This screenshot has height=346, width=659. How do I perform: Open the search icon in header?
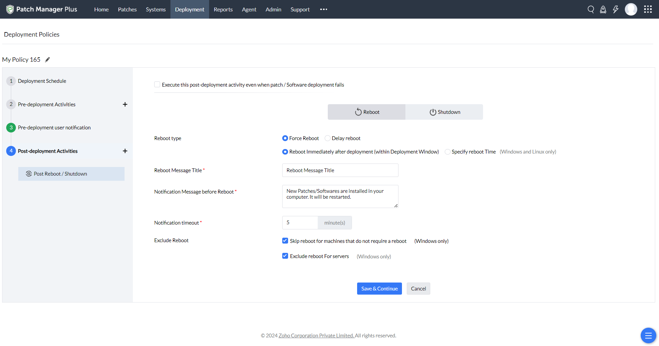[591, 9]
